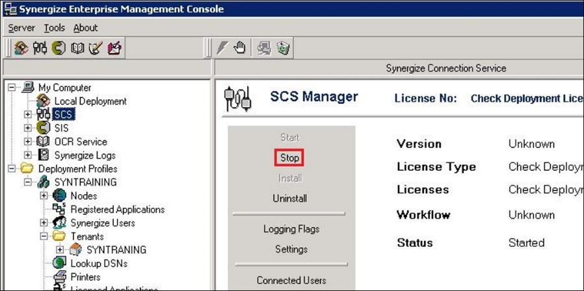
Task: Click the grayed computers toolbar icon
Action: [265, 48]
